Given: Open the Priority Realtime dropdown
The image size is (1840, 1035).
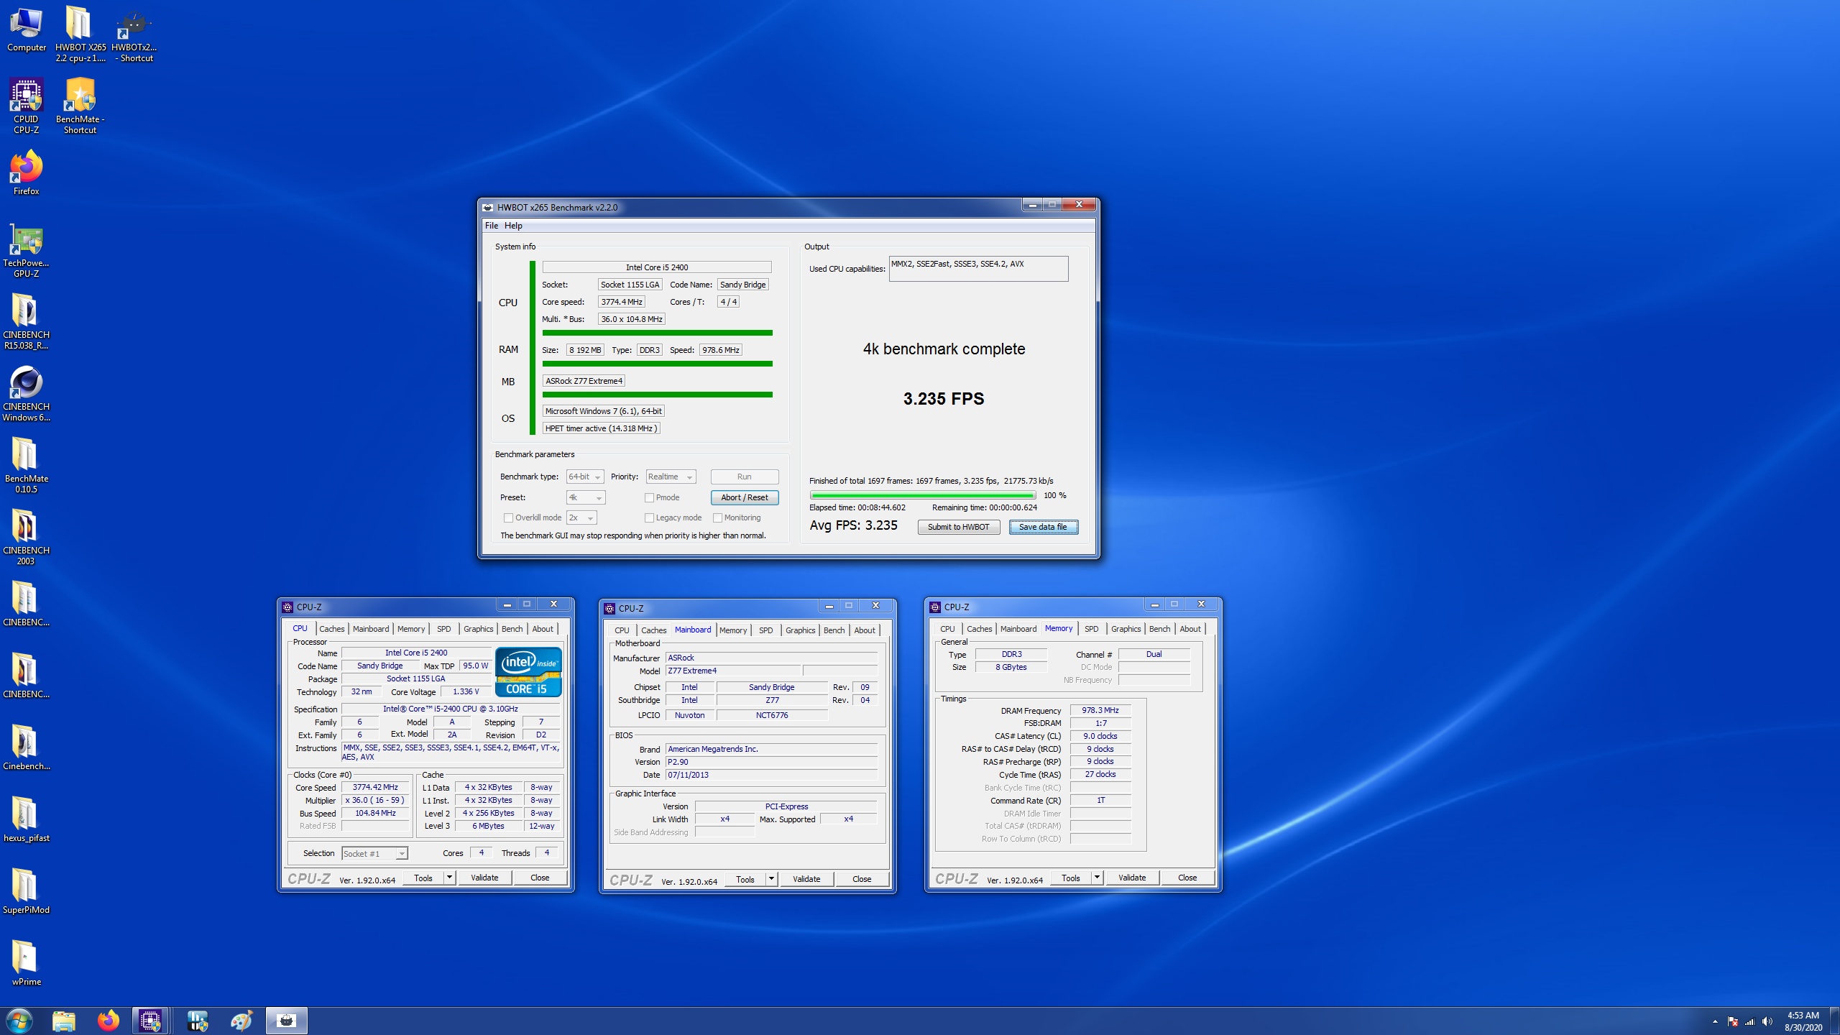Looking at the screenshot, I should point(671,477).
